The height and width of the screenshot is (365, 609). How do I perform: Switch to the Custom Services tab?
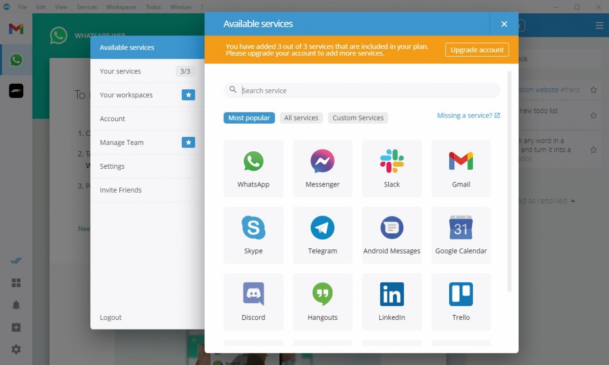coord(358,118)
